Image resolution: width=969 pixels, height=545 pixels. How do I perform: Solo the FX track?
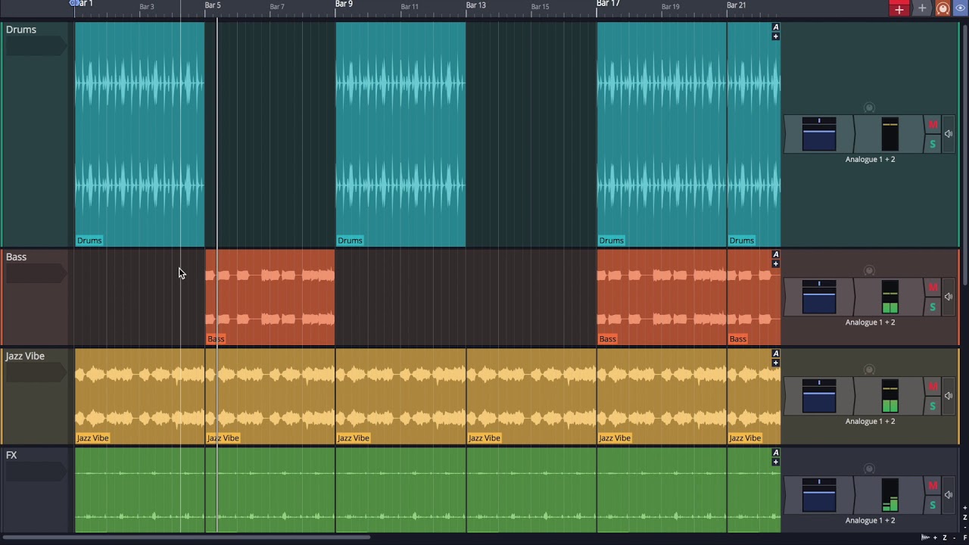(933, 505)
